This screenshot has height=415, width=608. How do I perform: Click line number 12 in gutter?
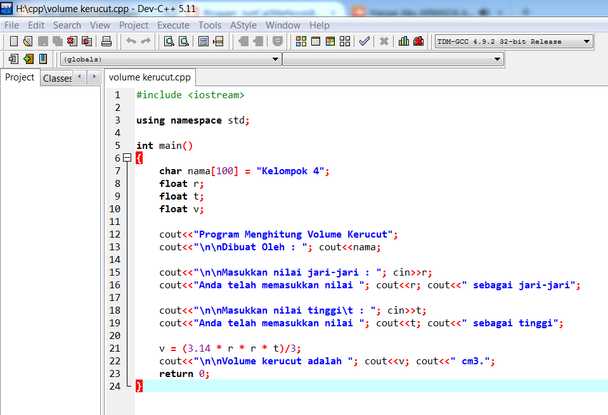[x=115, y=234]
